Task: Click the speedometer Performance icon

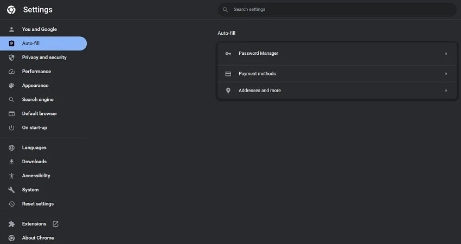Action: pos(11,72)
